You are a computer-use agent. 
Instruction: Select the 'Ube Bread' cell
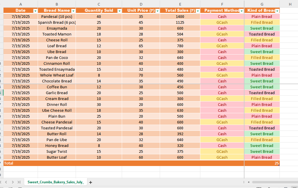[x=57, y=52]
